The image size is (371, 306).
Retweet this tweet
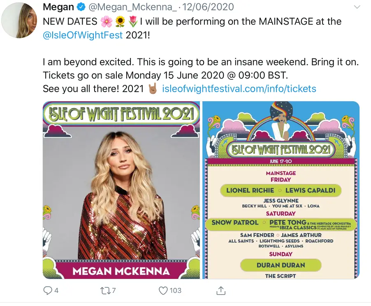tap(105, 290)
